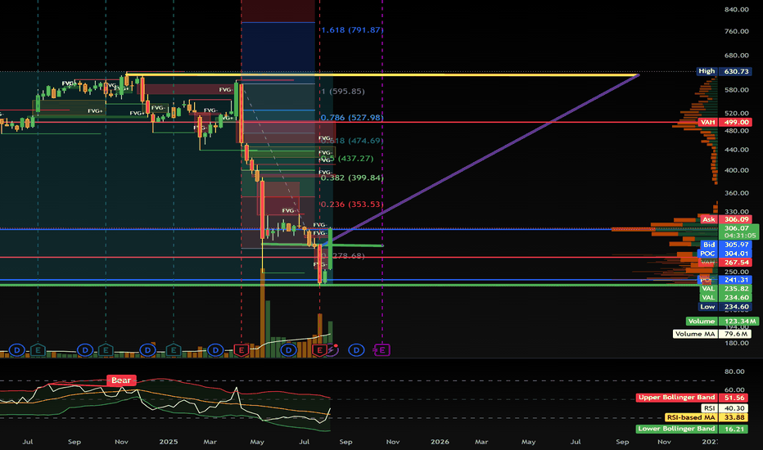Click the Lower Bollinger Band 16.21 label
This screenshot has height=450, width=763.
[692, 429]
